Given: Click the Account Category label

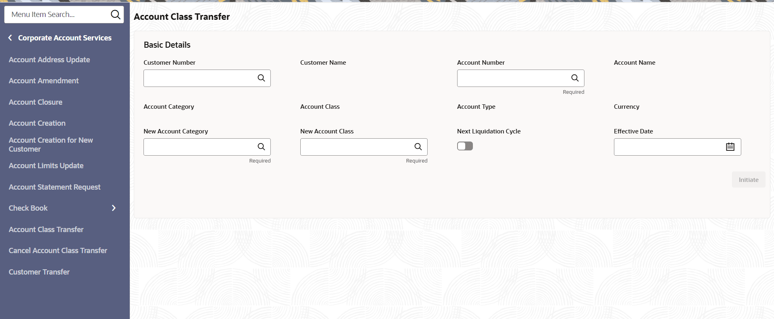Looking at the screenshot, I should tap(169, 107).
